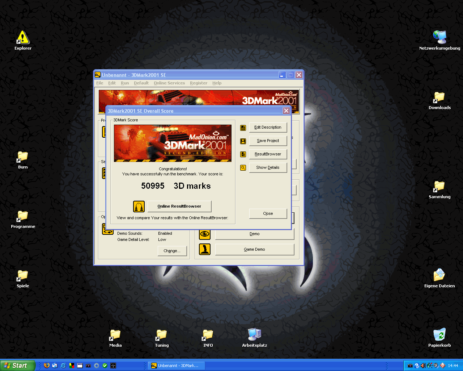Click the camera icon in quick launch
This screenshot has height=371, width=463.
(x=88, y=366)
